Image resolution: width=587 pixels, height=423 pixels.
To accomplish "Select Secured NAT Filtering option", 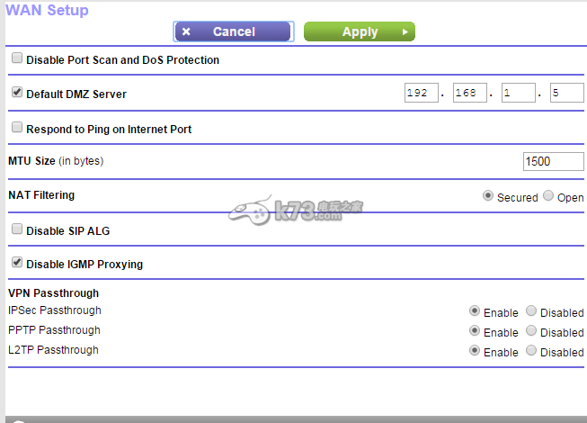I will tap(488, 195).
